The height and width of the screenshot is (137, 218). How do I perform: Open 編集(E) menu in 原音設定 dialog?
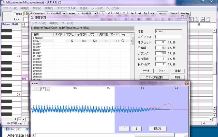point(54,23)
